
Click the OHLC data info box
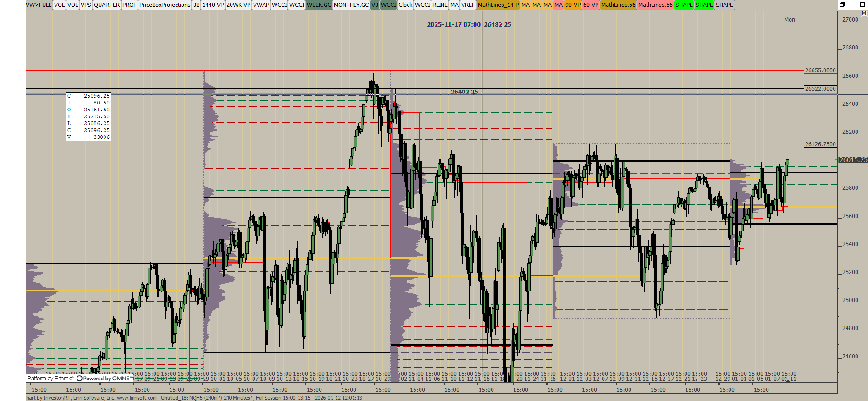(x=88, y=116)
